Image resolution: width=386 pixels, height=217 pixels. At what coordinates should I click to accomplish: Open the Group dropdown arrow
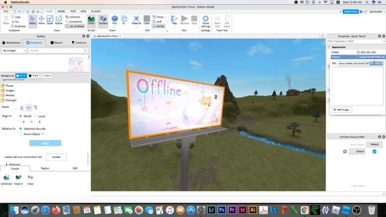[x=165, y=17]
